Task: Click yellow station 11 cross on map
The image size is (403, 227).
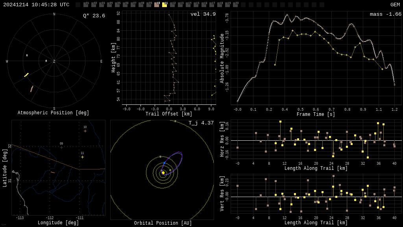Action: tap(82, 157)
